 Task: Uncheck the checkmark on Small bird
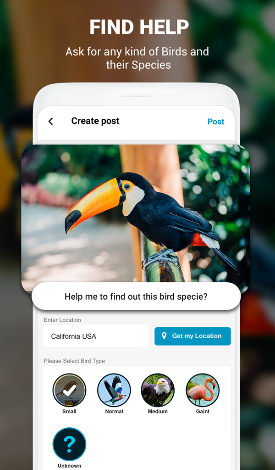pyautogui.click(x=69, y=390)
